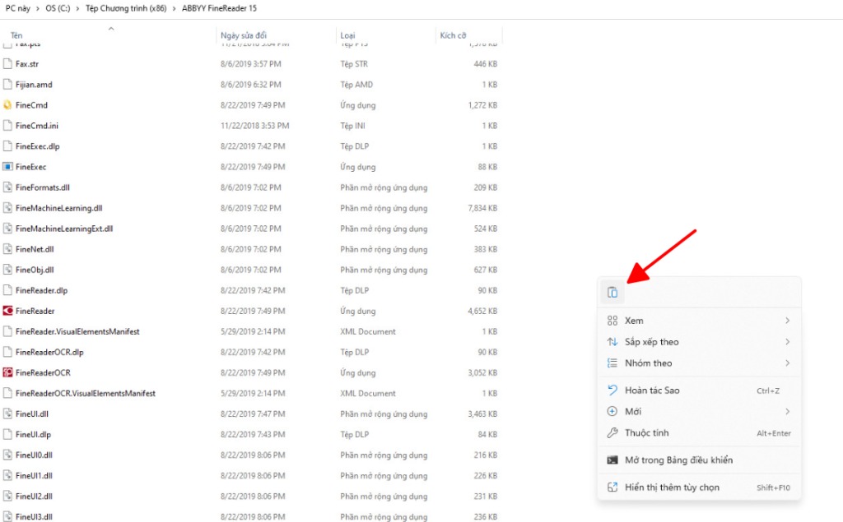Click the Tệp STR type cell
The height and width of the screenshot is (522, 843).
click(354, 64)
